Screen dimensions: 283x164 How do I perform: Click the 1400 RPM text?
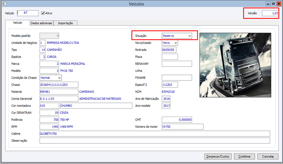67,127
